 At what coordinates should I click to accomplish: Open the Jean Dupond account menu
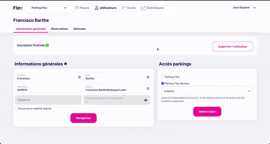pyautogui.click(x=244, y=7)
